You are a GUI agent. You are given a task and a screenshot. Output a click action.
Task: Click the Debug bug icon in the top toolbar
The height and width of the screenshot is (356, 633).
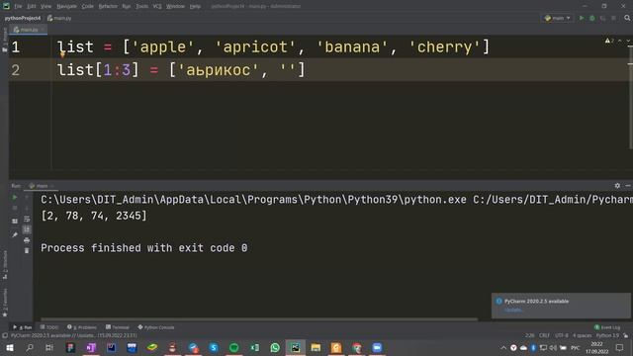592,18
